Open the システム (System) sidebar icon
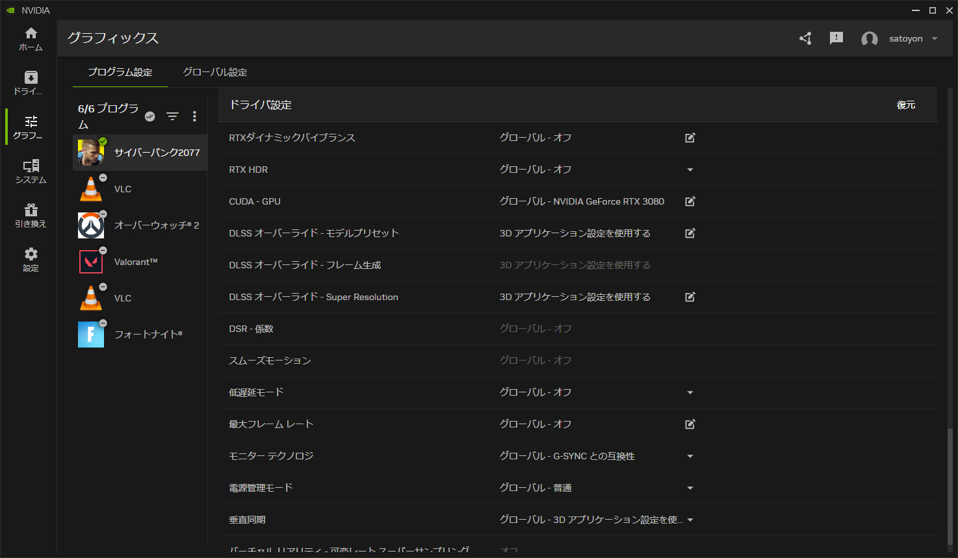Viewport: 958px width, 558px height. coord(31,171)
